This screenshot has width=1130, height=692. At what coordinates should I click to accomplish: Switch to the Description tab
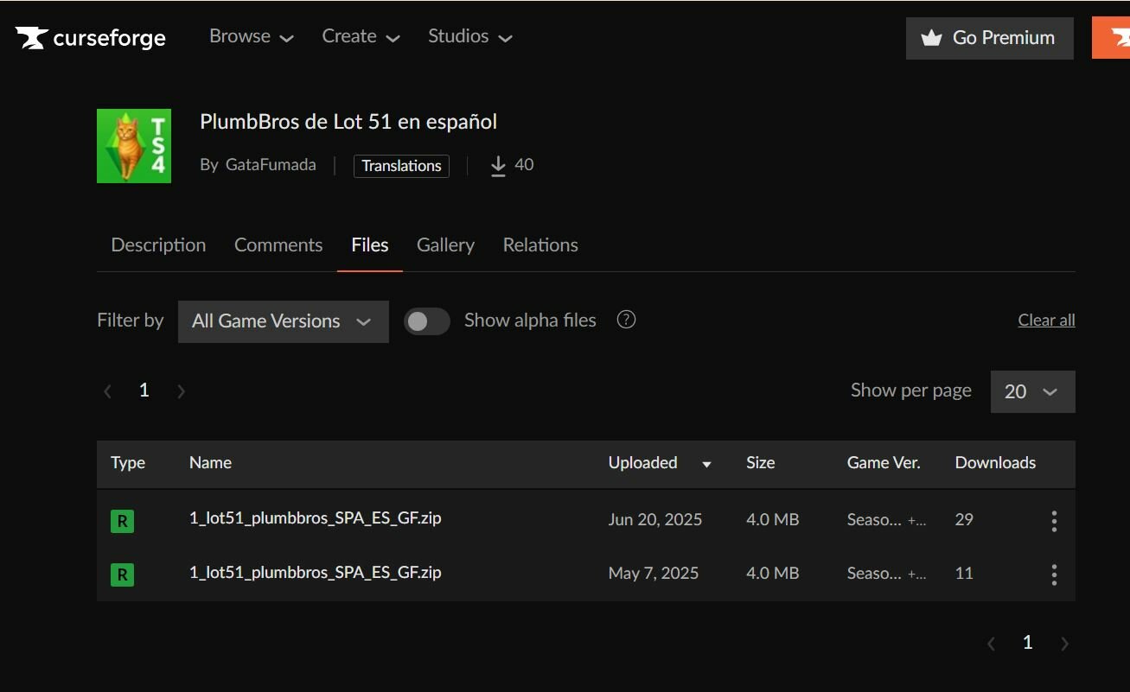coord(158,245)
